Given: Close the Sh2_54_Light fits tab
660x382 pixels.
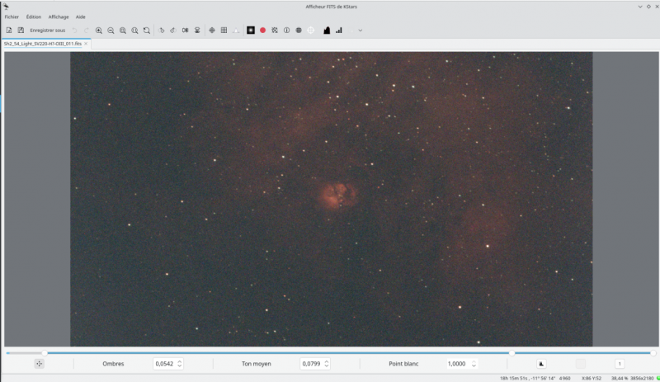Looking at the screenshot, I should click(x=86, y=44).
